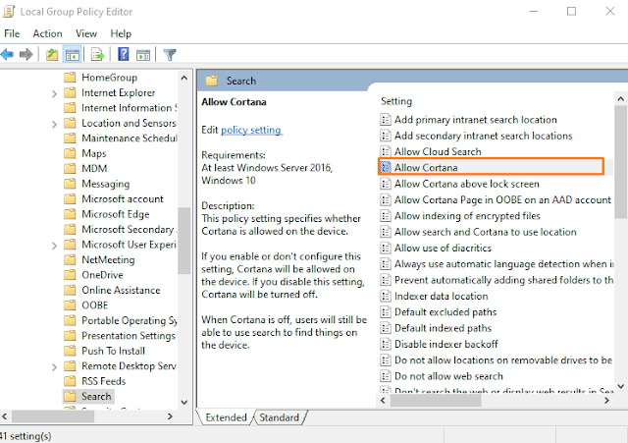
Task: Toggle the Show/Hide Action Pane icon
Action: point(143,55)
